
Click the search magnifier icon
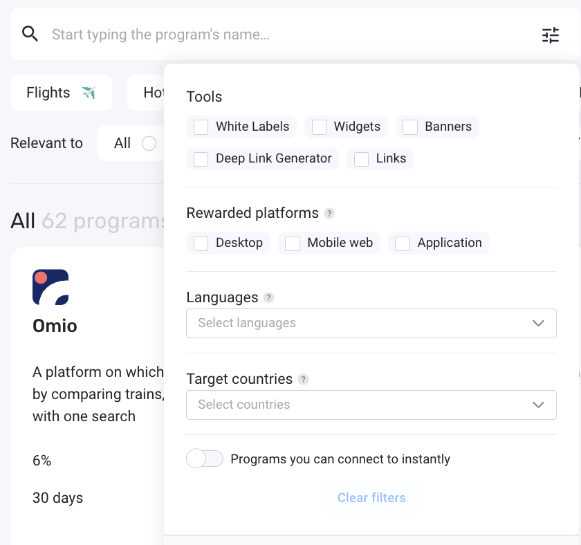[30, 34]
